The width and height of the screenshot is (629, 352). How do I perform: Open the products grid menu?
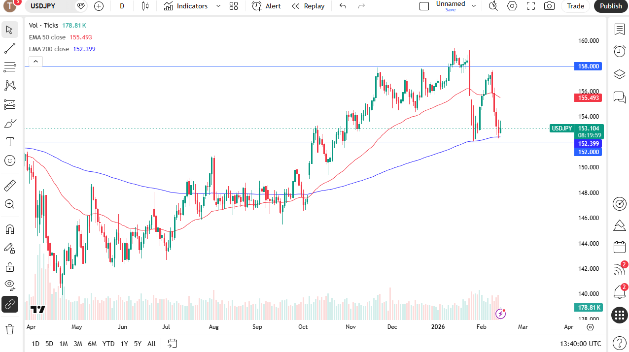pos(620,315)
